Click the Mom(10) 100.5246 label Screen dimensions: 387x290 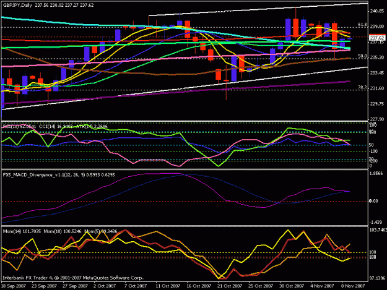click(62, 231)
